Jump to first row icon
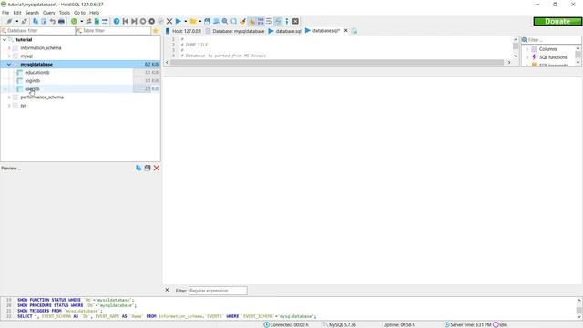The image size is (583, 328). click(126, 22)
